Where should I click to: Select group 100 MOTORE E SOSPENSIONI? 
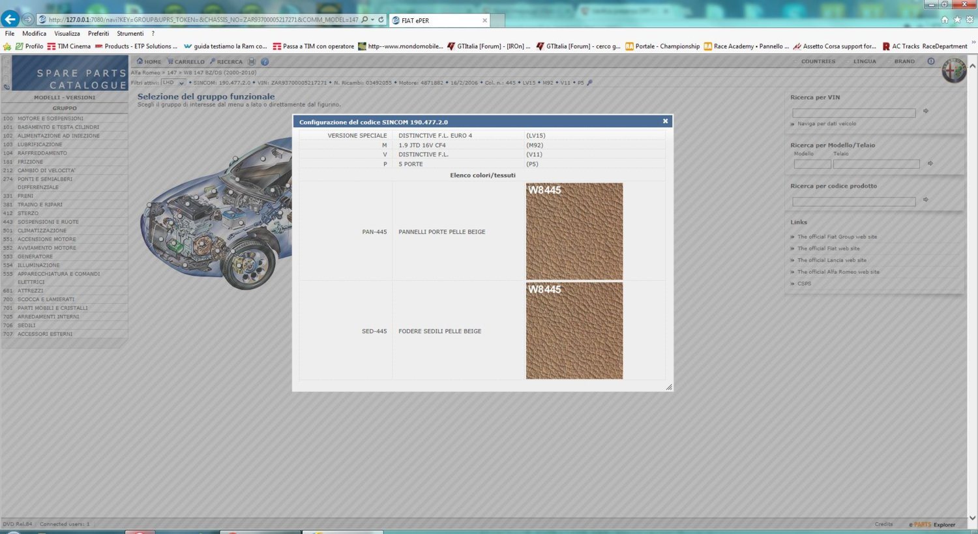[65, 119]
